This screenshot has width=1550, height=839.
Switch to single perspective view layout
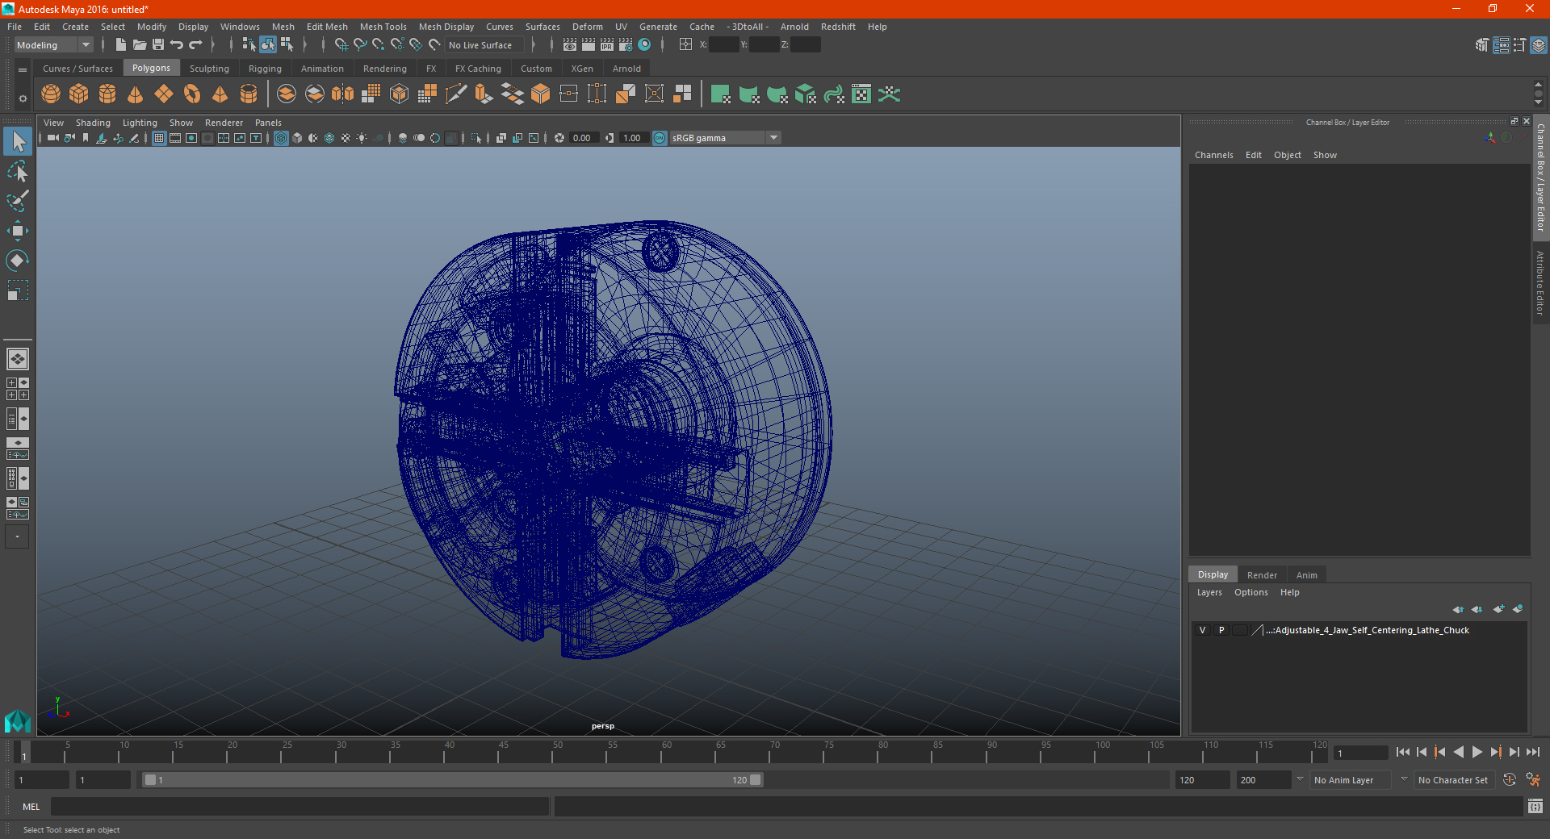[18, 359]
